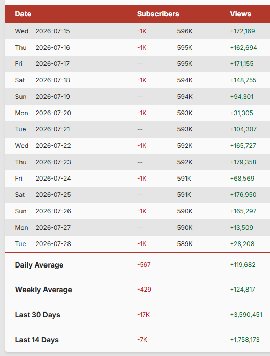This screenshot has width=270, height=356.
Task: Click the Daily Average label
Action: click(39, 265)
